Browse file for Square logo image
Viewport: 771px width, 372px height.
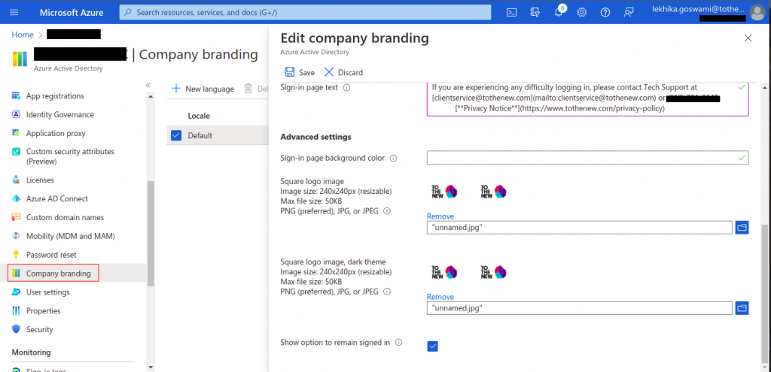pyautogui.click(x=742, y=227)
